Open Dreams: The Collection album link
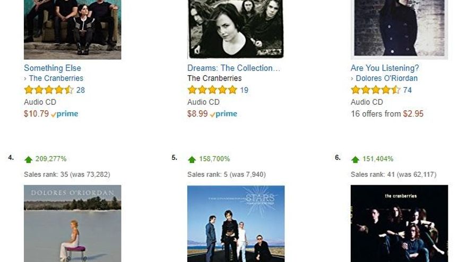The height and width of the screenshot is (262, 467). [233, 68]
